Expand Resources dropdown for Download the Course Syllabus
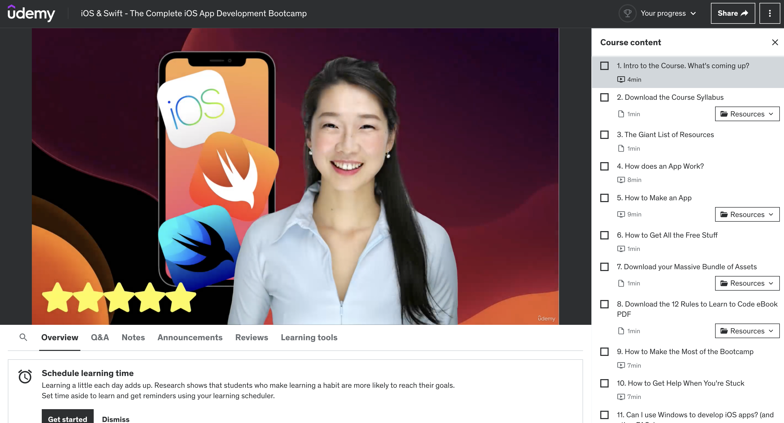 pyautogui.click(x=747, y=114)
